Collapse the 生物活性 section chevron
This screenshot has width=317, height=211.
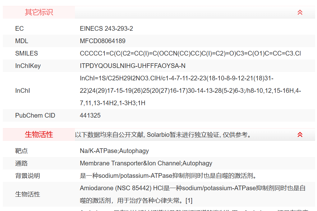tap(300, 134)
